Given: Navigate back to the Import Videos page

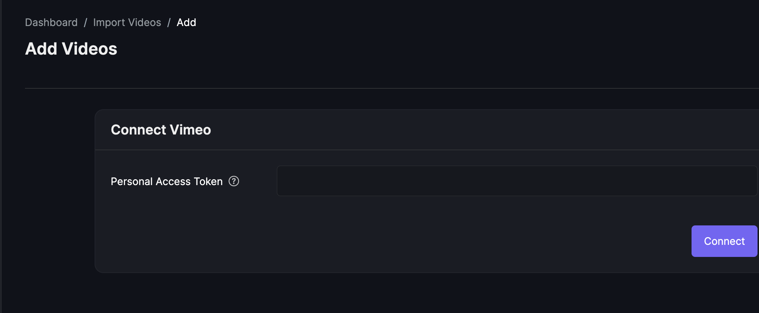Looking at the screenshot, I should pyautogui.click(x=127, y=22).
